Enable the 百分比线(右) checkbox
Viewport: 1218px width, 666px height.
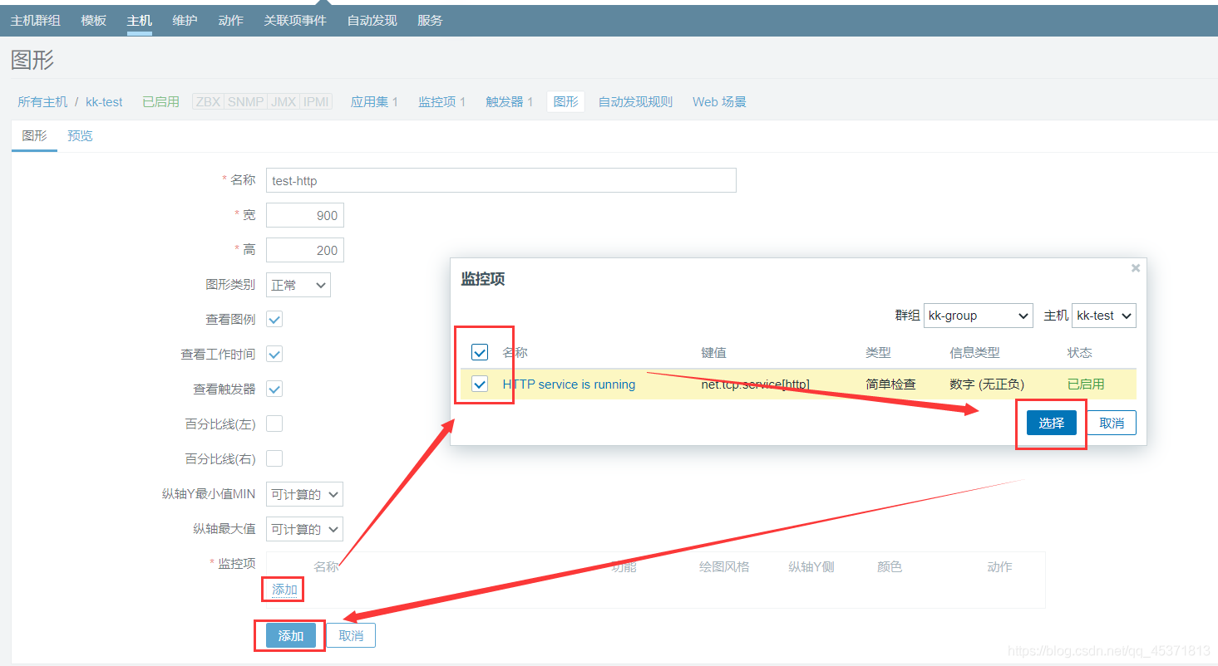pos(274,458)
